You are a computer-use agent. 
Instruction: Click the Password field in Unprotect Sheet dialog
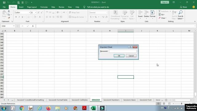123,51
